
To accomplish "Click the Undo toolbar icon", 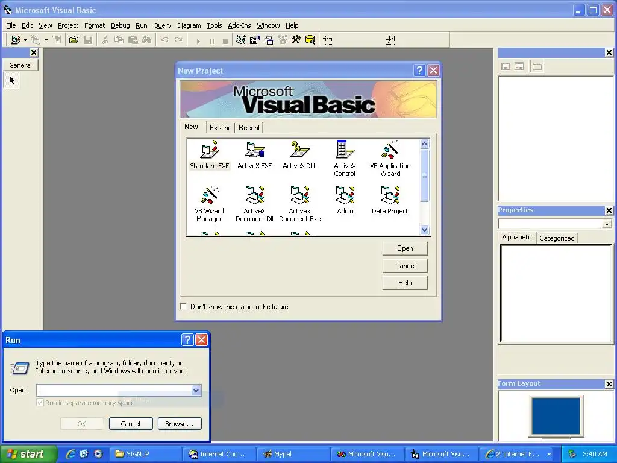I will coord(164,40).
